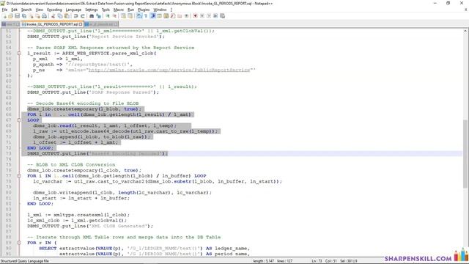Open the Run menu
This screenshot has width=469, height=264.
130,10
